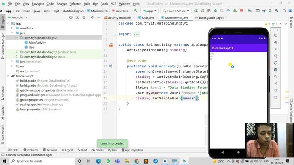Screen dimensions: 294x165
Task: Click the run gutter icon beside class declaration
Action: pyautogui.click(x=111, y=45)
